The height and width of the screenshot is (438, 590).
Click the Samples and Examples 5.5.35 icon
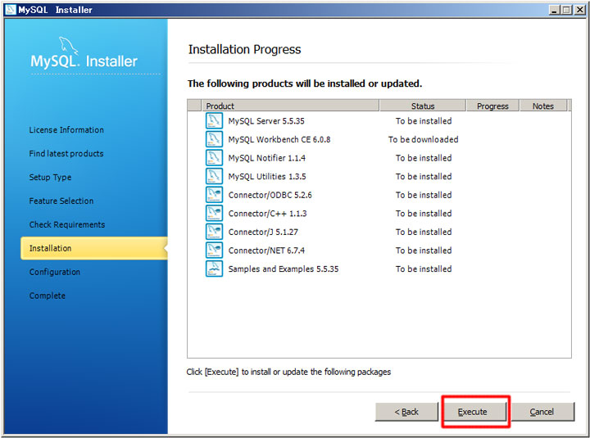214,269
